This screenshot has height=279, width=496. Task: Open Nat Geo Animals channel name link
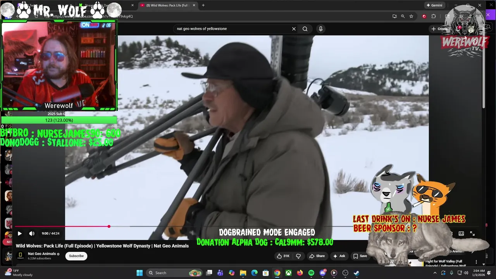click(x=42, y=254)
